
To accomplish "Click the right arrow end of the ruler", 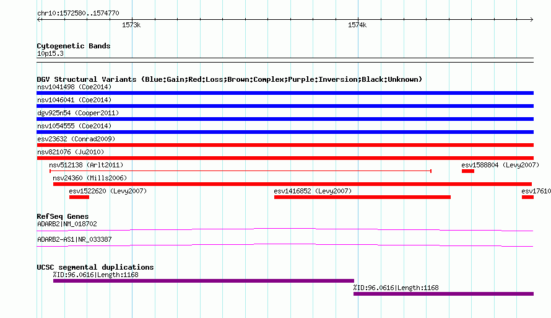I will pos(532,19).
